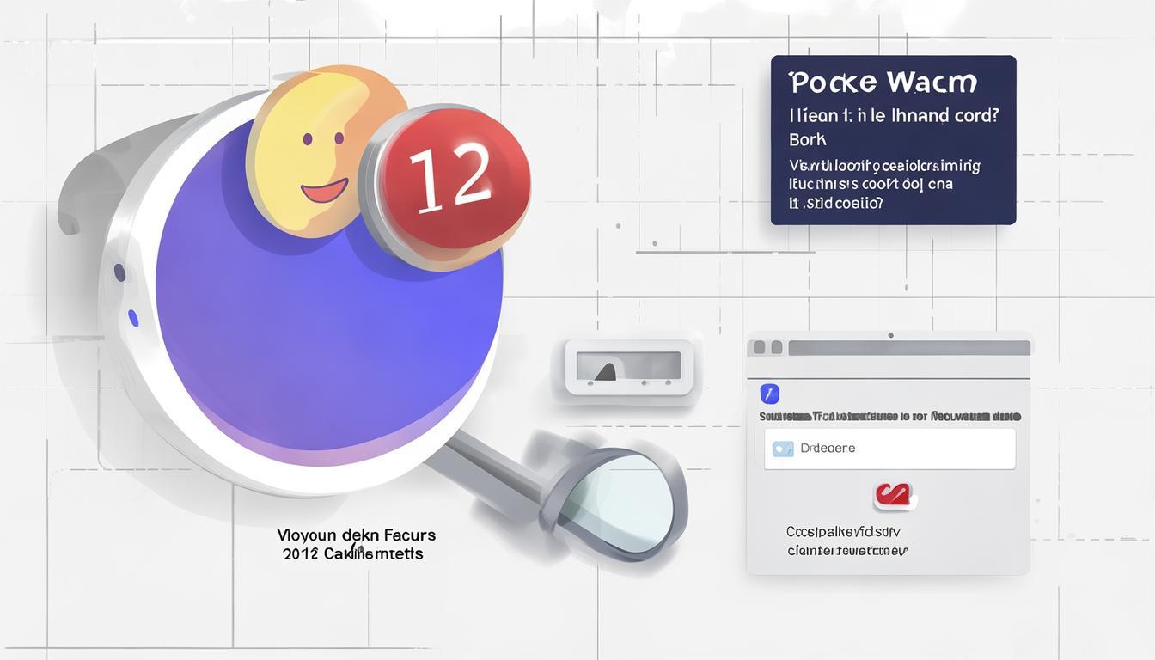
Task: Toggle the blue dot on white ring
Action: point(133,318)
